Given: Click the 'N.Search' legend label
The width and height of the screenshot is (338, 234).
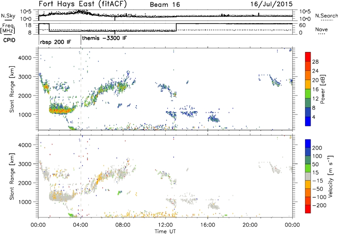Looking at the screenshot, I should (326, 16).
